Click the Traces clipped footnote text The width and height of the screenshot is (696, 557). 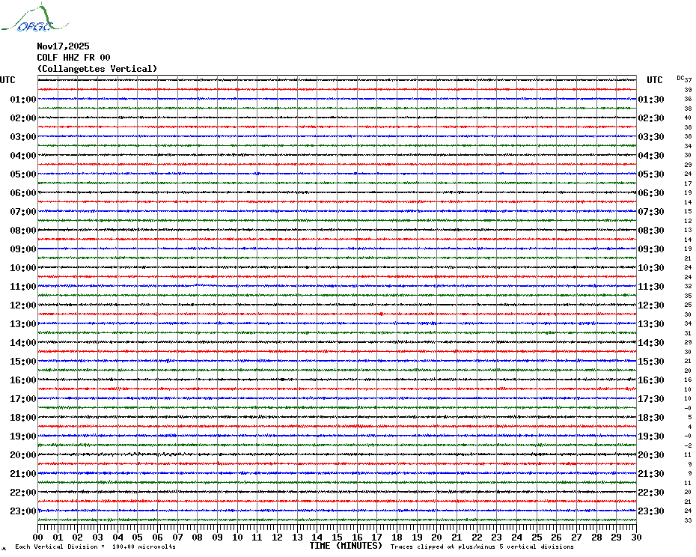482,547
